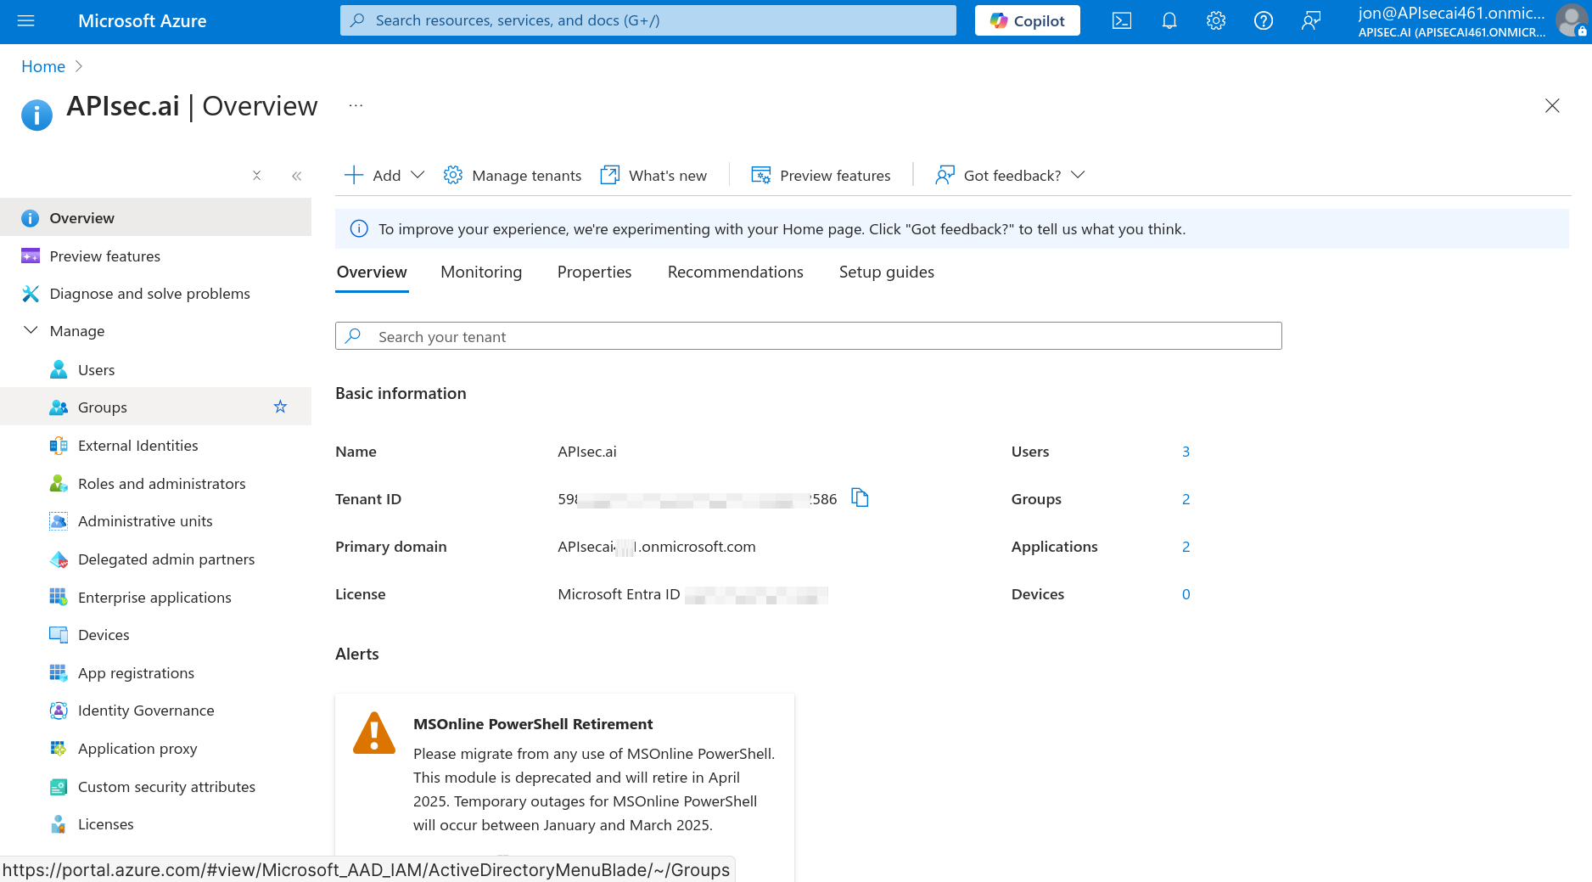Click the help question mark icon
This screenshot has width=1592, height=882.
click(1263, 21)
